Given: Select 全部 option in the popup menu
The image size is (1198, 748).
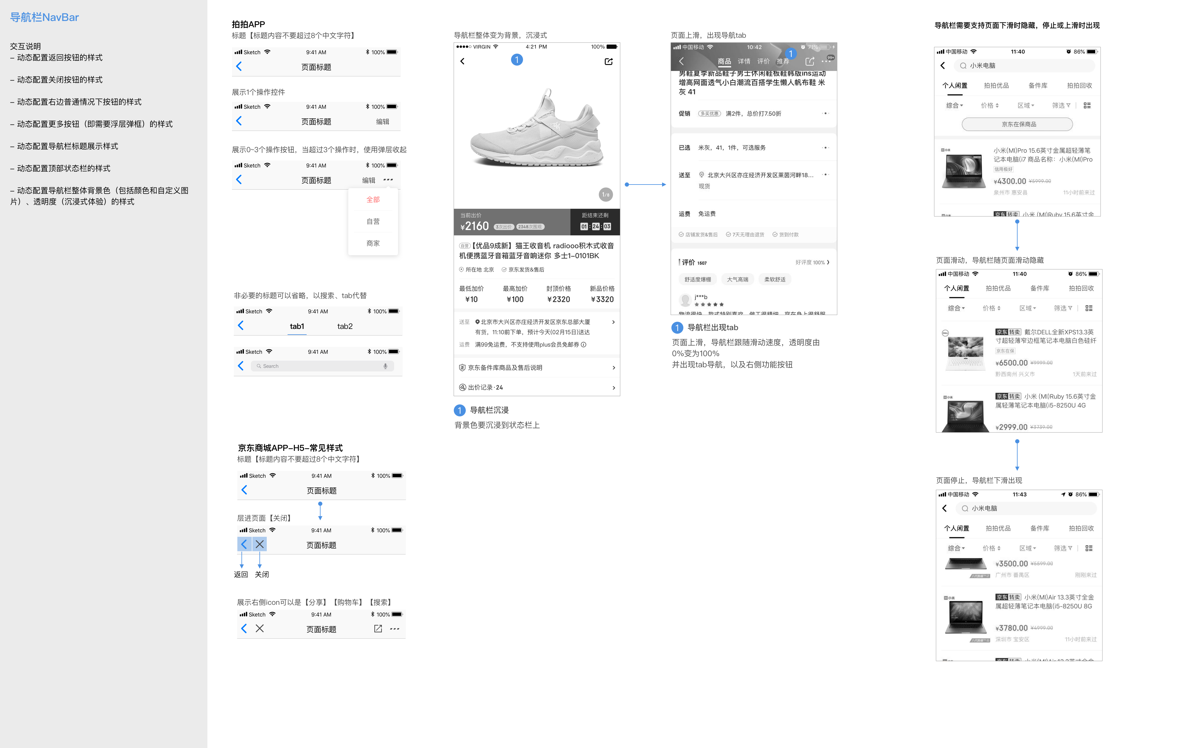Looking at the screenshot, I should (373, 200).
